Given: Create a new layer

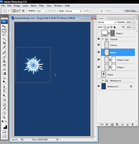Looking at the screenshot, I should point(127,124).
